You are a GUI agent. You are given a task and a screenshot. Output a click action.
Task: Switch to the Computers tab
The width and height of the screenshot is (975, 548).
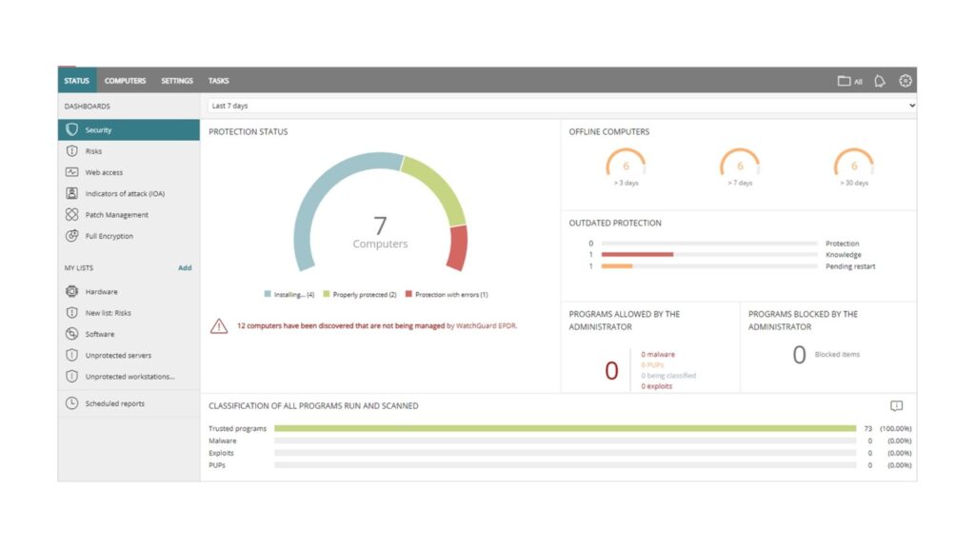pyautogui.click(x=125, y=81)
